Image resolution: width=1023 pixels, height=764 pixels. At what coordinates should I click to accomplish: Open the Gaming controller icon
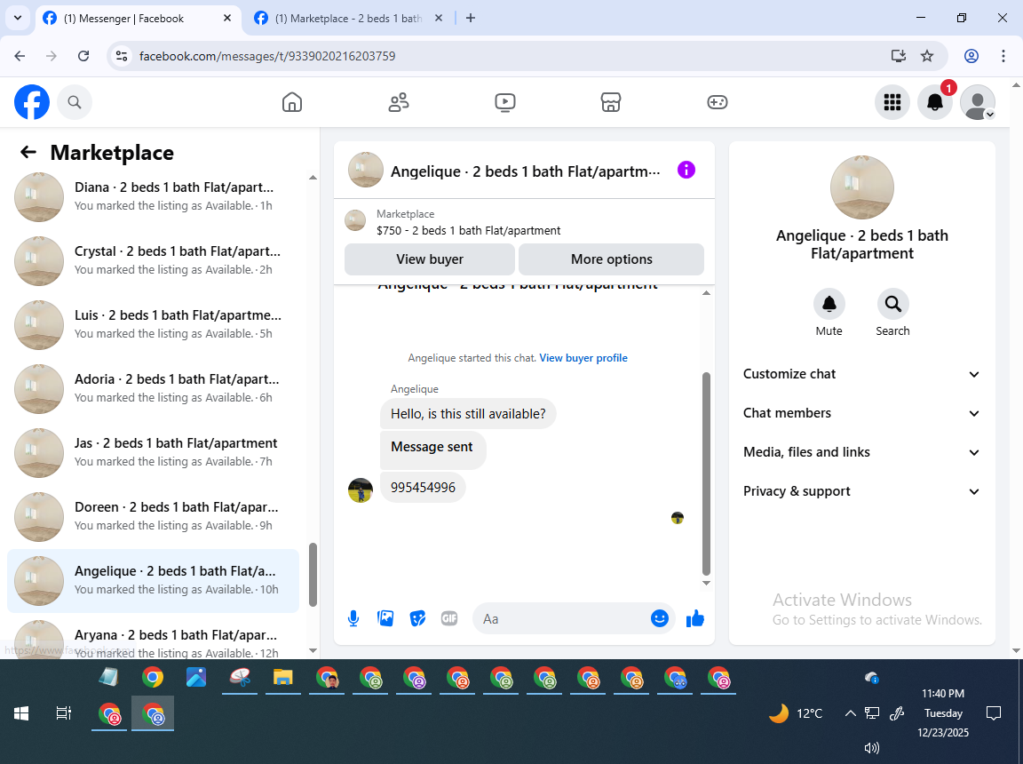[x=717, y=102]
